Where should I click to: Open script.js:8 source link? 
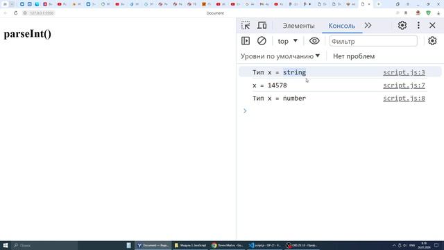pyautogui.click(x=404, y=99)
